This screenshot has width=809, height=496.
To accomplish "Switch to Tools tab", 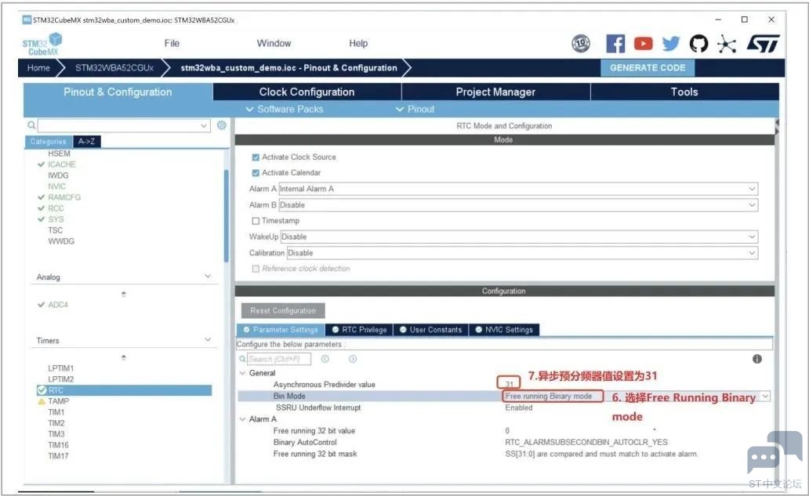I will pyautogui.click(x=684, y=92).
